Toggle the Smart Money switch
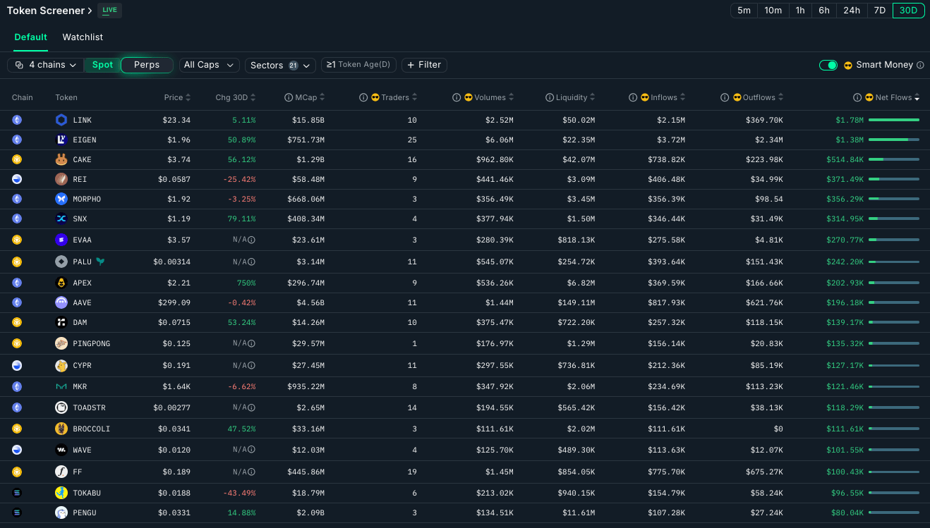The width and height of the screenshot is (930, 528). pos(828,65)
